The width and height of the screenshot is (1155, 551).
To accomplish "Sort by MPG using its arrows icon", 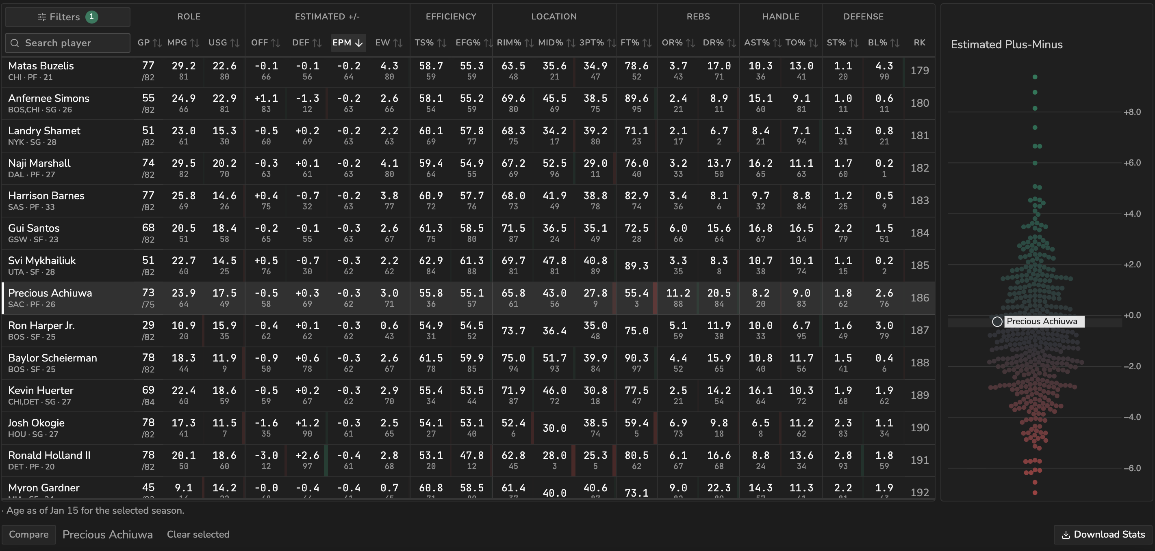I will (195, 43).
